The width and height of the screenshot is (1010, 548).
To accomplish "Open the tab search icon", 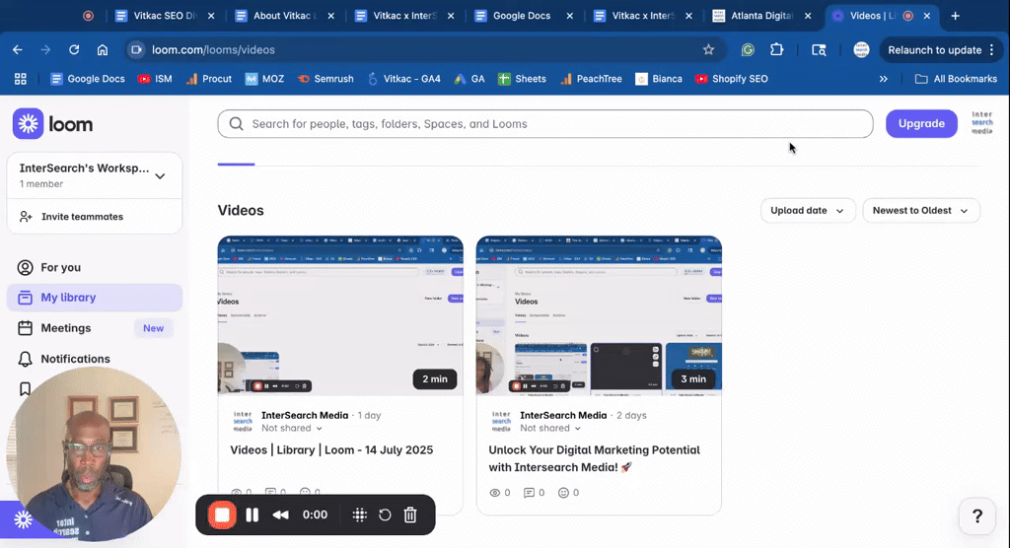I will point(819,49).
